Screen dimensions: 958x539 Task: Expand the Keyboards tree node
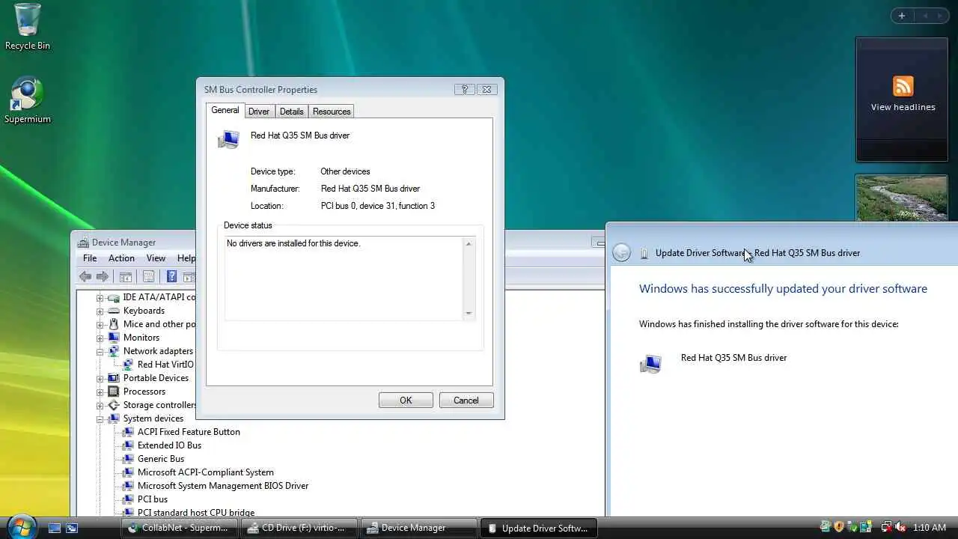coord(100,311)
